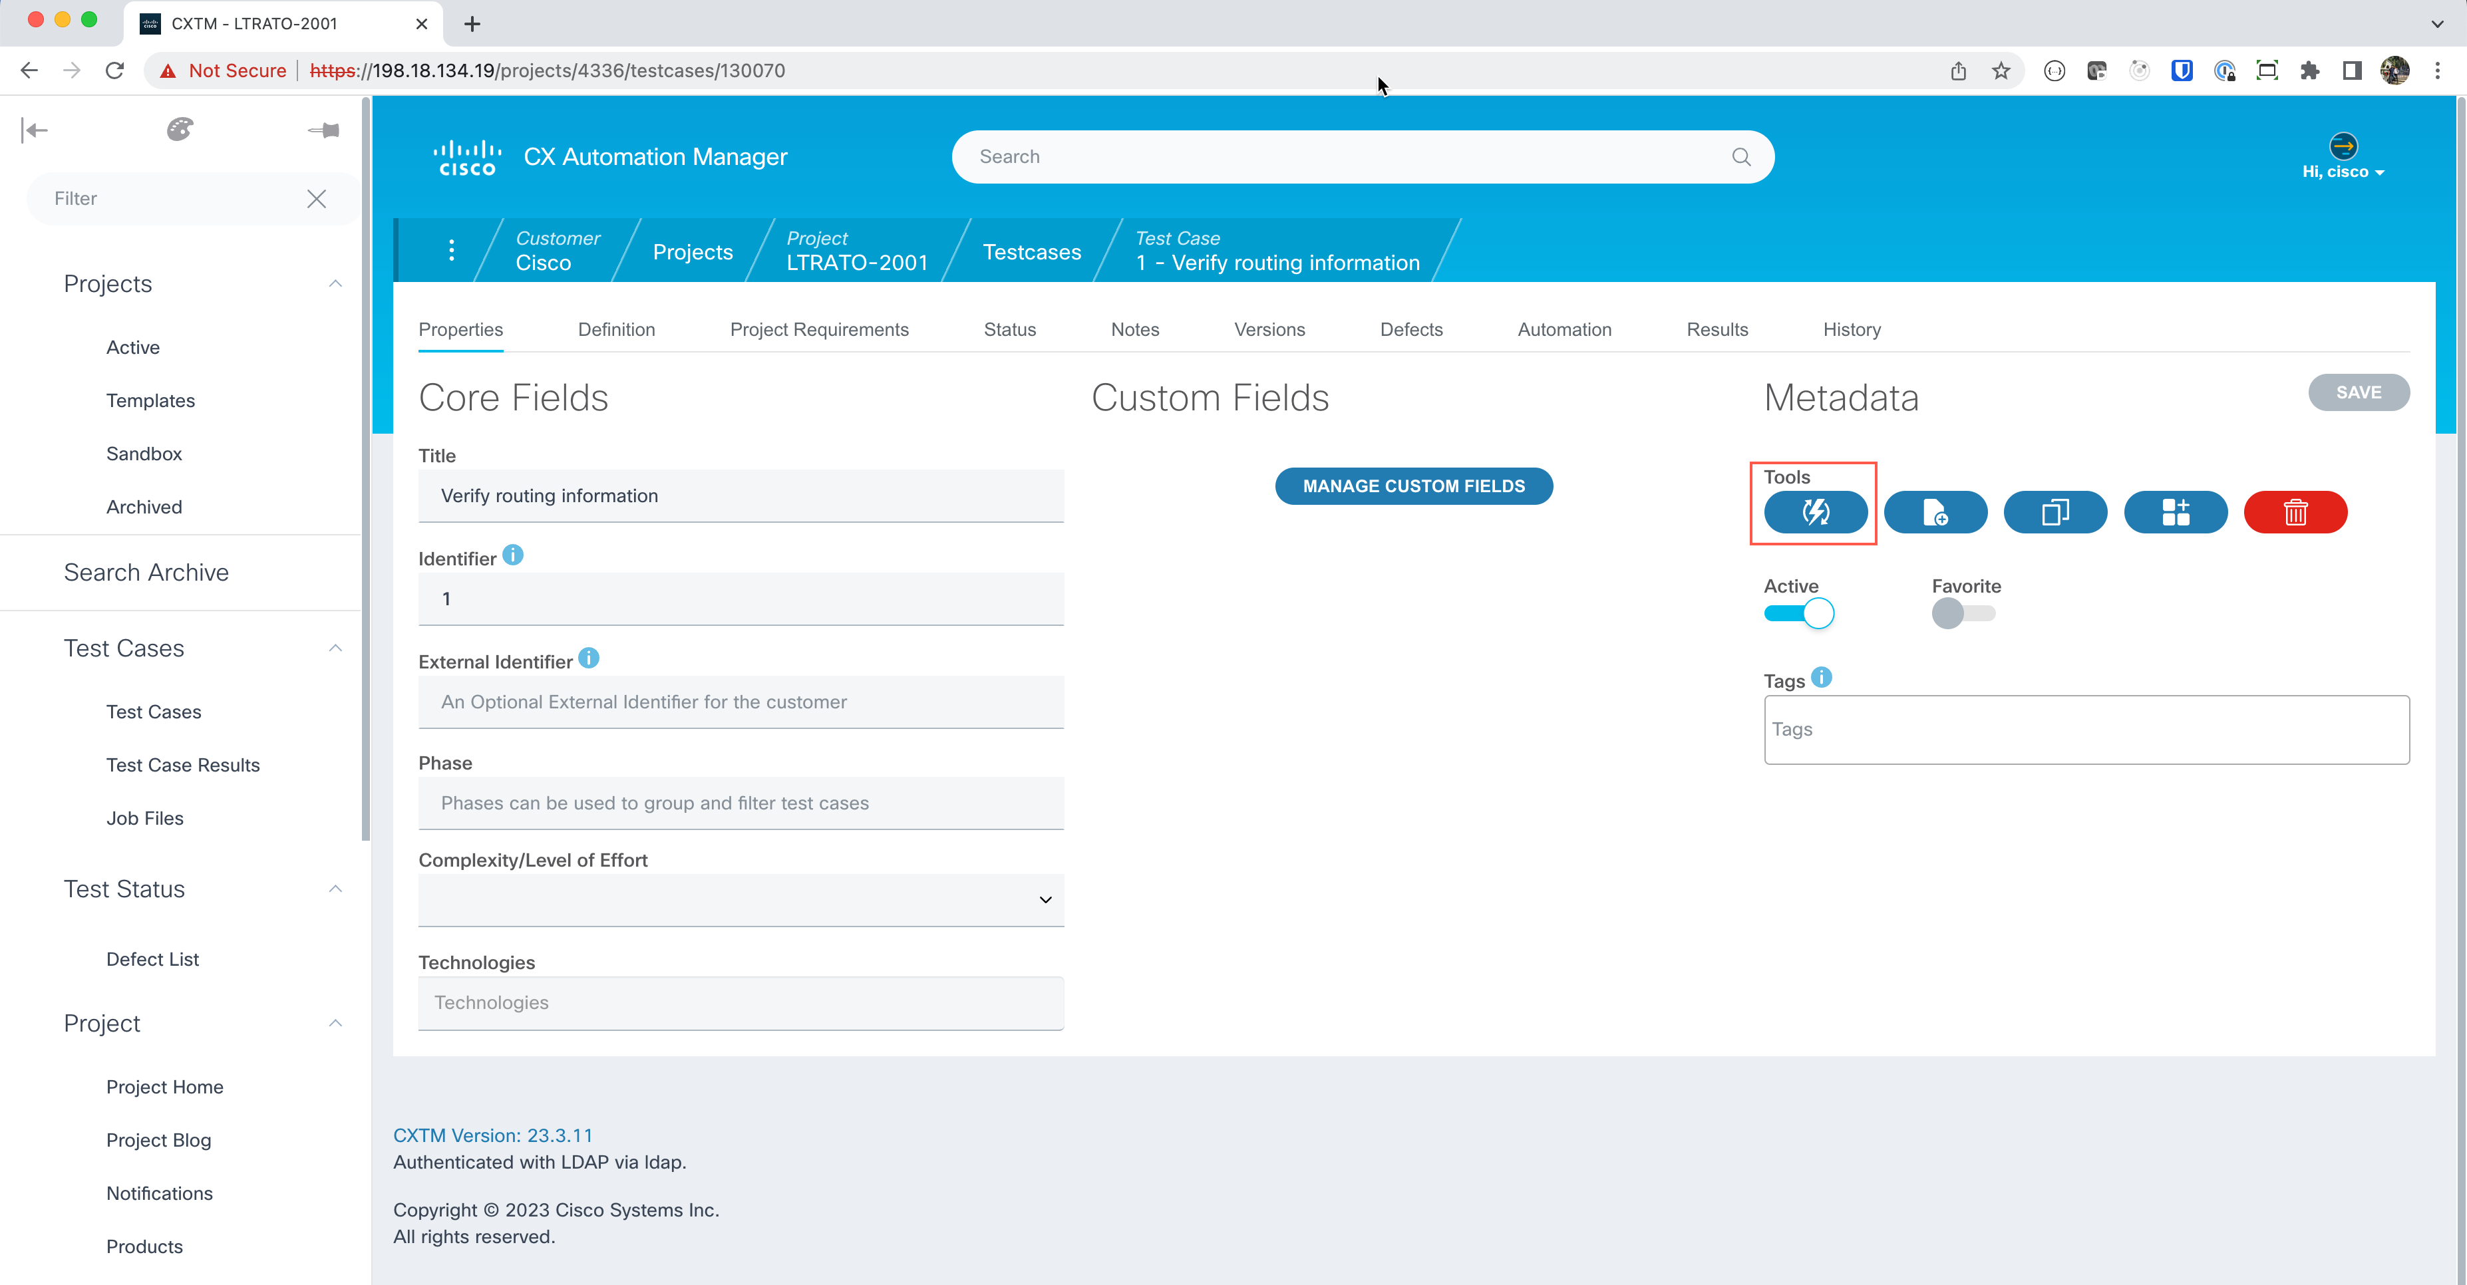Open Active projects in sidebar
This screenshot has width=2467, height=1285.
[x=133, y=348]
